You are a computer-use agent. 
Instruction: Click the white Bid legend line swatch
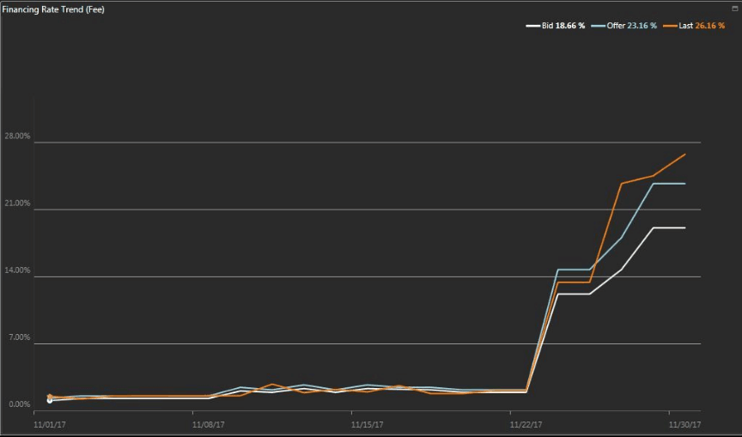coord(532,26)
